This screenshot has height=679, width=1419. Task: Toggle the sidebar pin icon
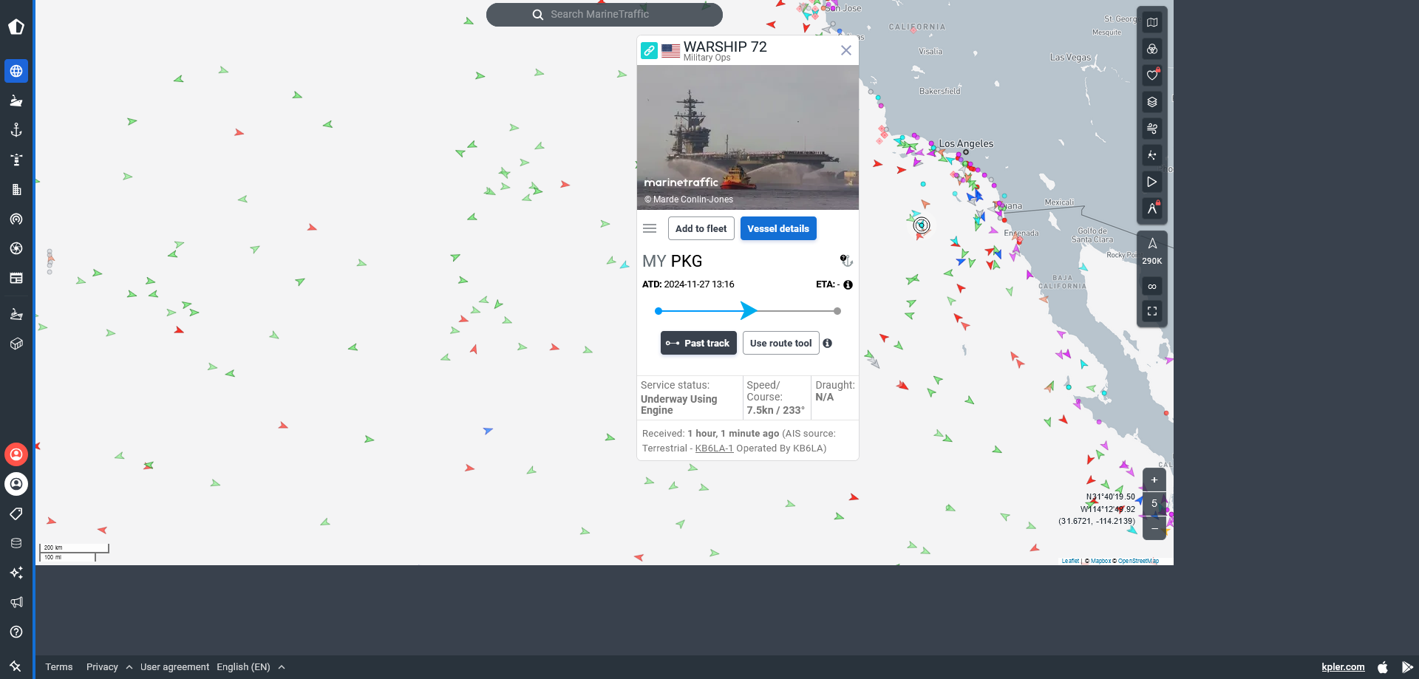(x=16, y=666)
